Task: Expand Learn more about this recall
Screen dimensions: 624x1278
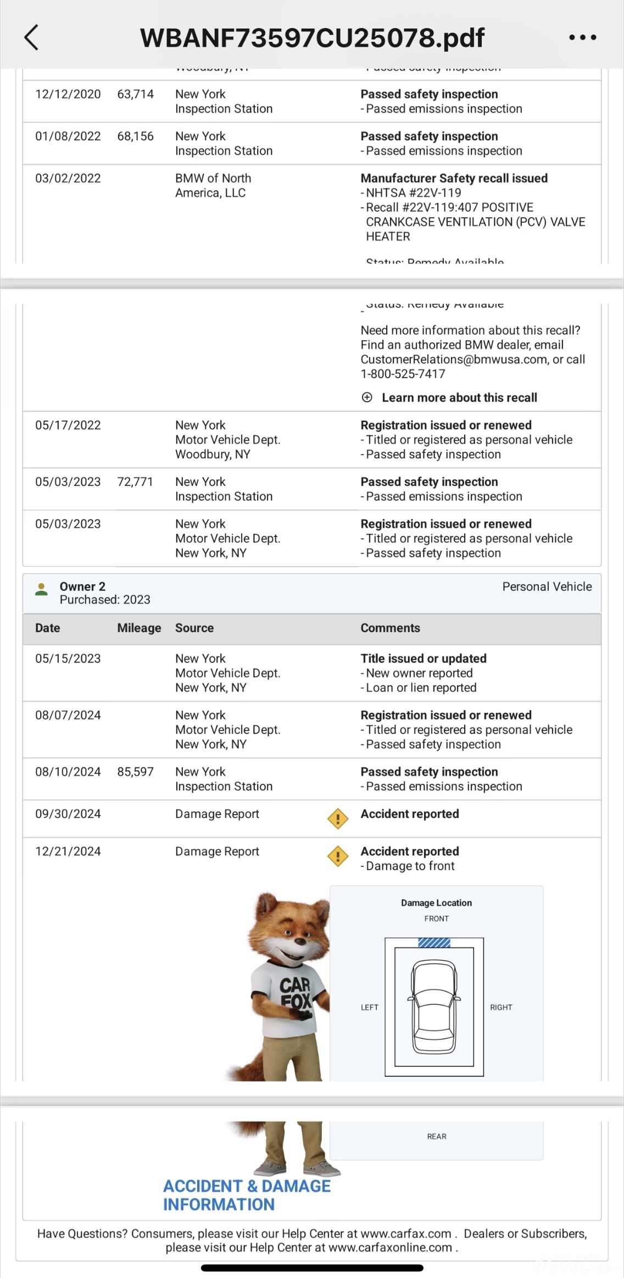Action: (459, 397)
